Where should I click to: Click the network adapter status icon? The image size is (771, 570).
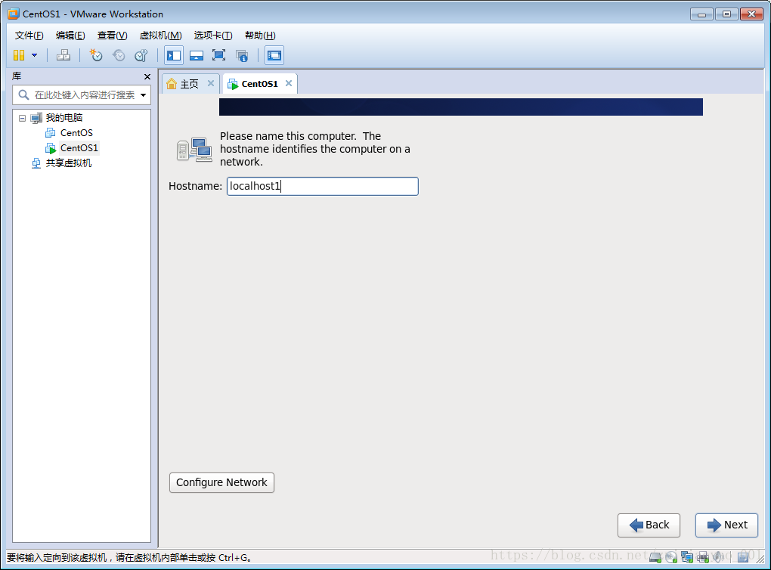point(687,557)
